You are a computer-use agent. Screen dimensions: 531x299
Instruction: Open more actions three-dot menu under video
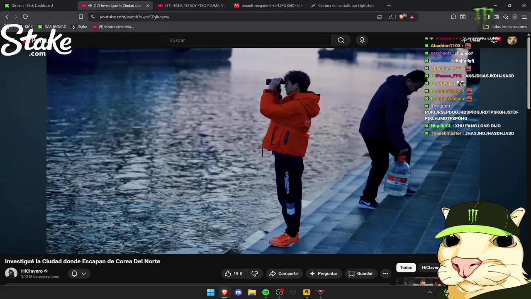pos(386,274)
